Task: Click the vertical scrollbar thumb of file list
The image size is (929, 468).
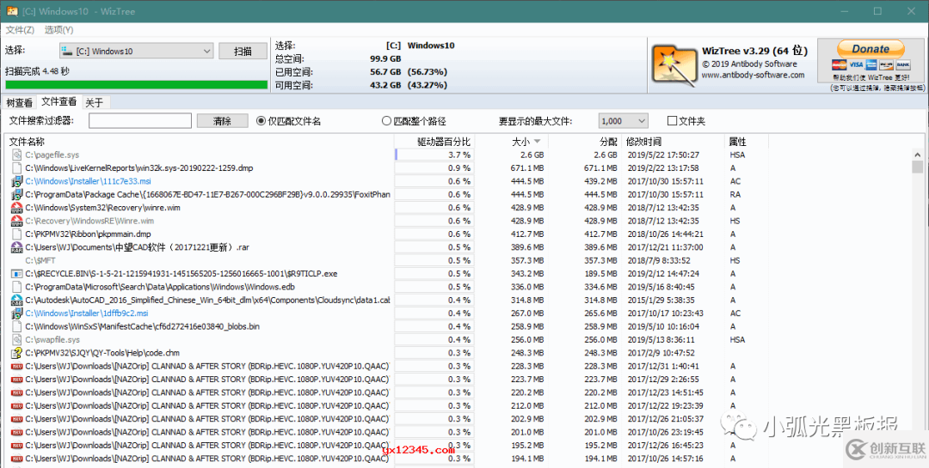Action: coord(918,166)
